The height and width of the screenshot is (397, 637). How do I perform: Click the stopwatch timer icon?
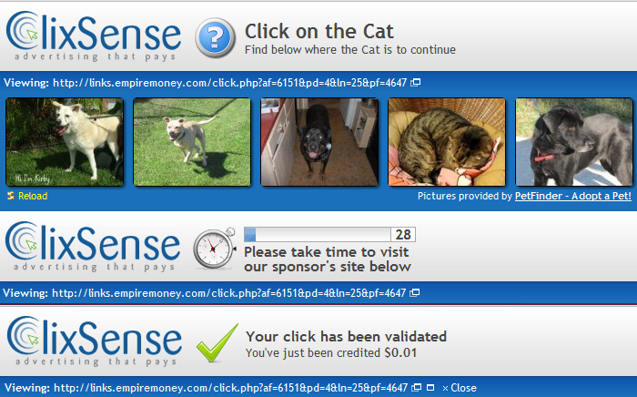point(214,249)
